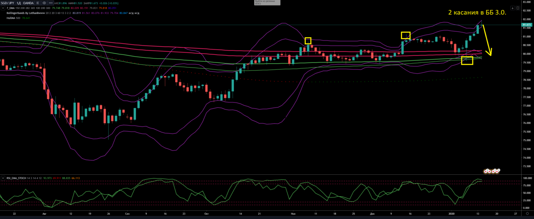Image resolution: width=534 pixels, height=219 pixels.
Task: Click the +0.026 (+0.03%) change value
Action: 108,3
